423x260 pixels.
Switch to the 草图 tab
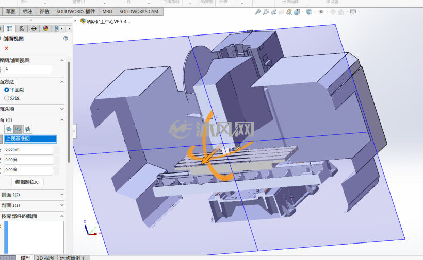(x=11, y=11)
